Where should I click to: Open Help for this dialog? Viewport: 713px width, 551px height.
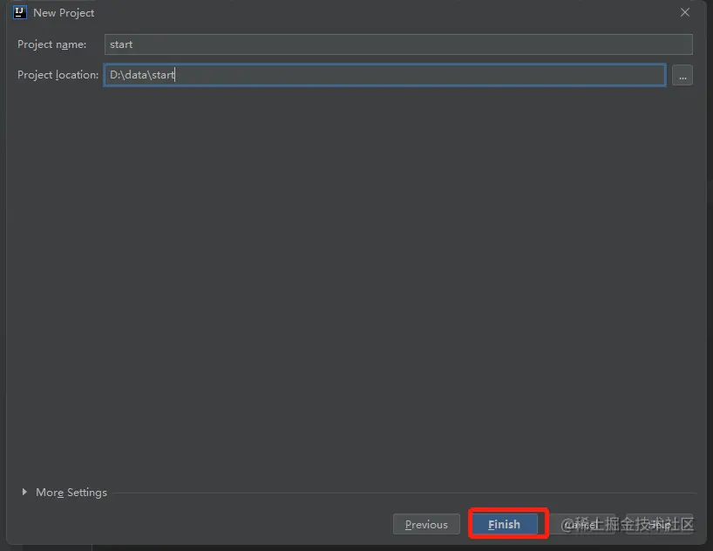[x=659, y=524]
